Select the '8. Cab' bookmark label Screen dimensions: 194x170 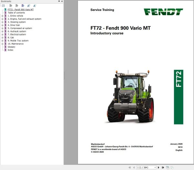[11, 37]
